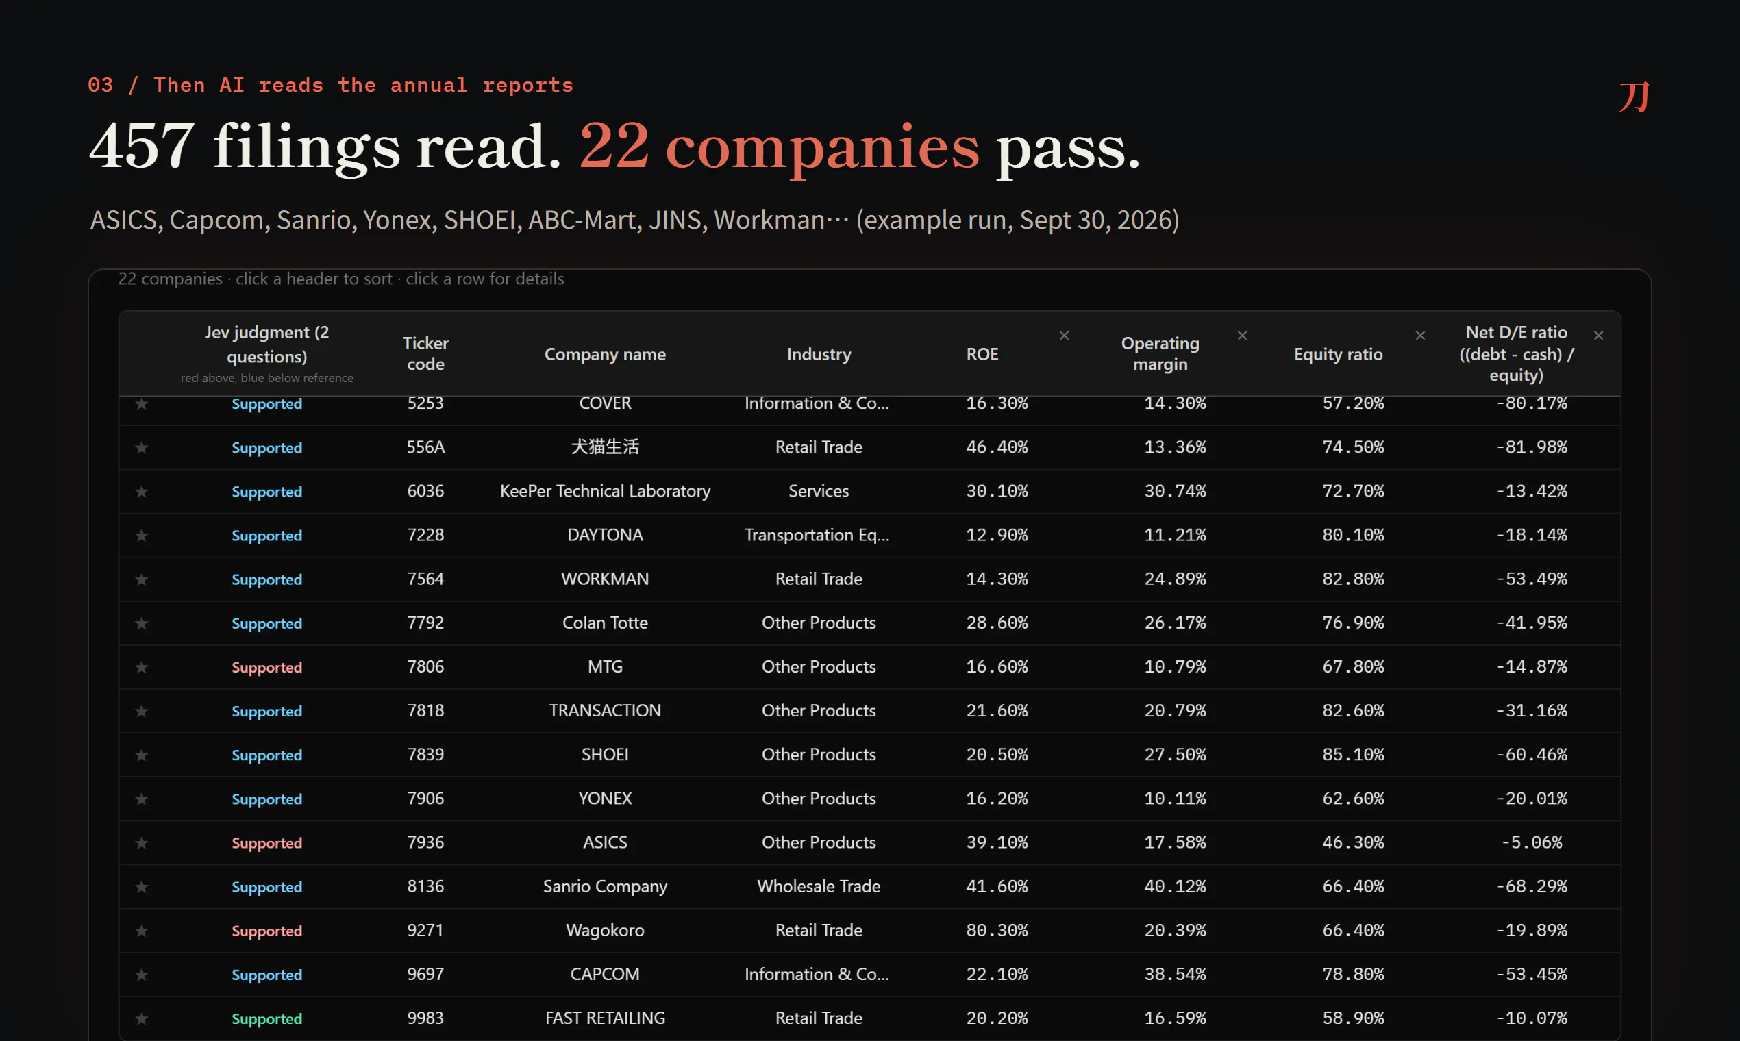The width and height of the screenshot is (1740, 1041).
Task: Star the 犬猫生活 row
Action: click(142, 447)
